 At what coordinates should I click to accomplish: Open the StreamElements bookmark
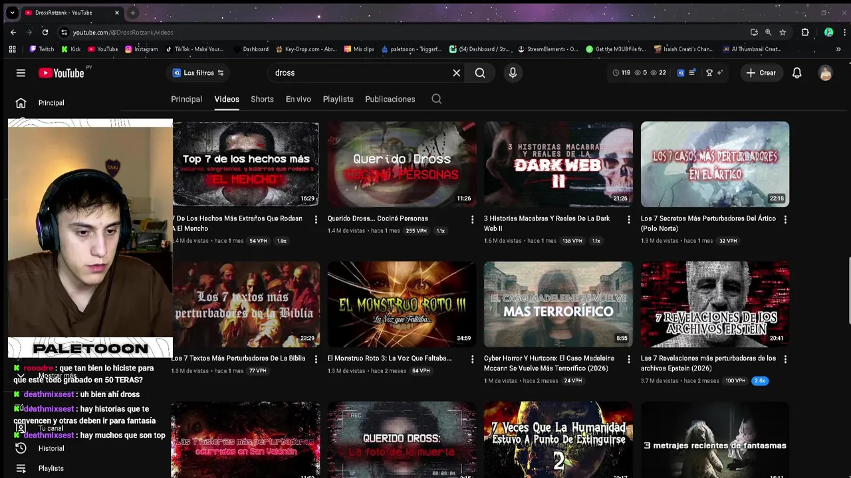point(548,49)
